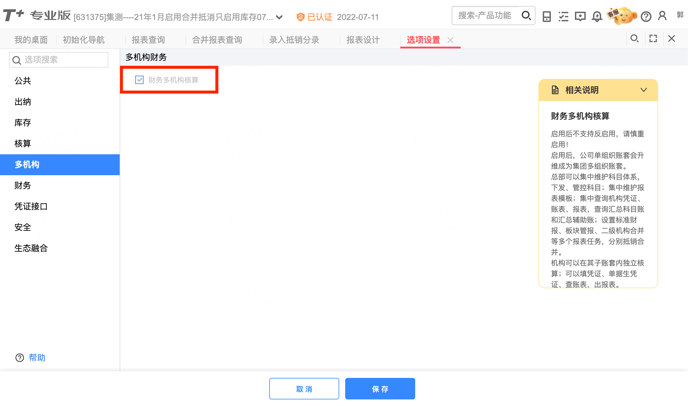
Task: Switch to the 报表查询 tab
Action: 148,40
